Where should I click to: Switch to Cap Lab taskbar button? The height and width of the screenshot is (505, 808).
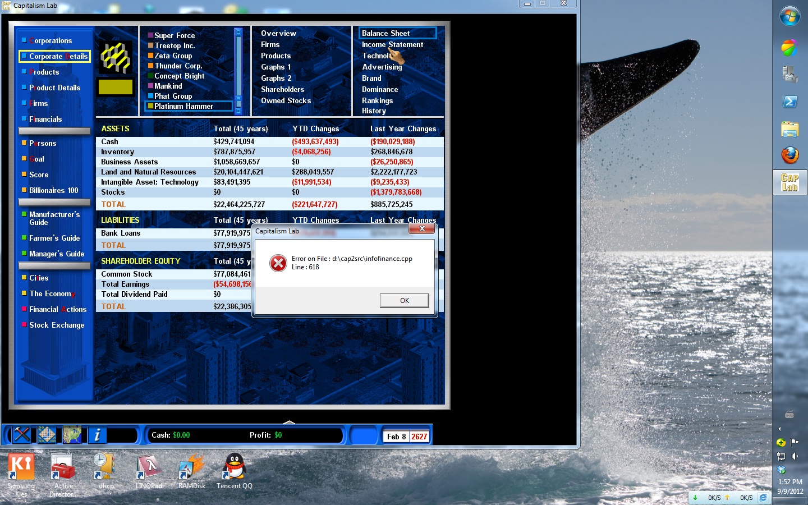(789, 182)
